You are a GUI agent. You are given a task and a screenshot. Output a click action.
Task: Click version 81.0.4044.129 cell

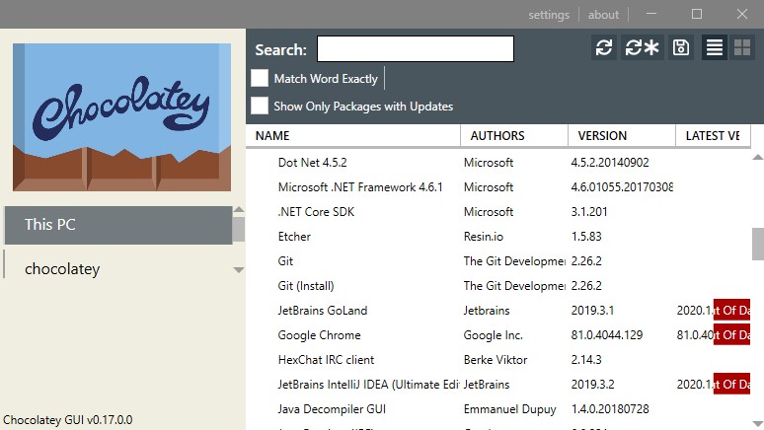(607, 335)
